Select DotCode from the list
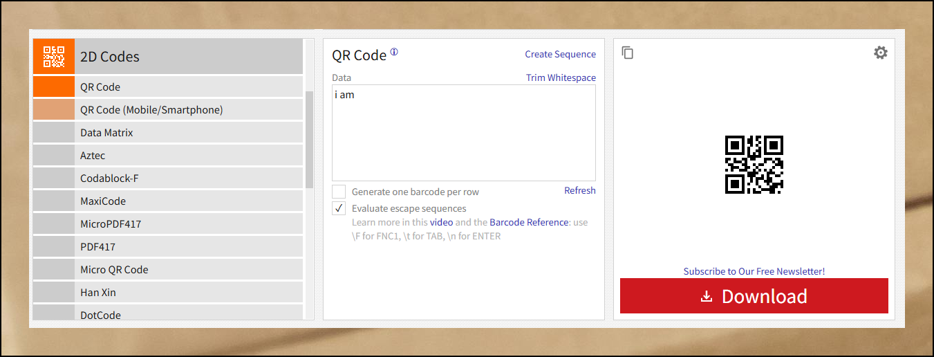 tap(168, 313)
